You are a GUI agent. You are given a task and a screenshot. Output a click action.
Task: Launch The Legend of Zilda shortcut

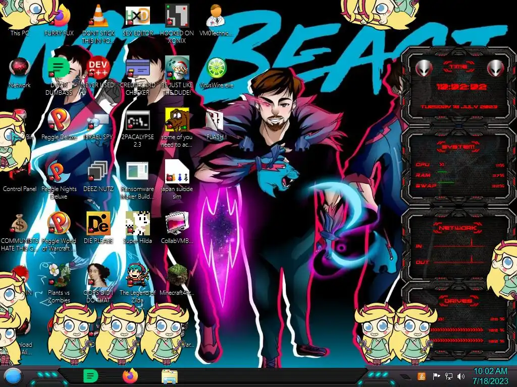click(137, 284)
